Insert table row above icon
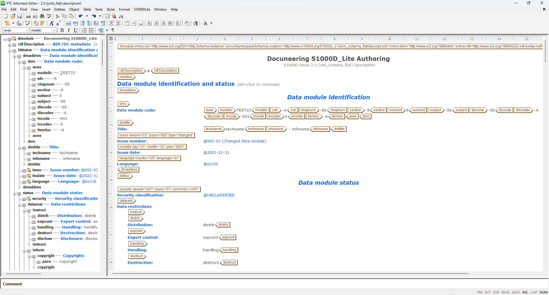549x295 pixels. tap(69, 23)
